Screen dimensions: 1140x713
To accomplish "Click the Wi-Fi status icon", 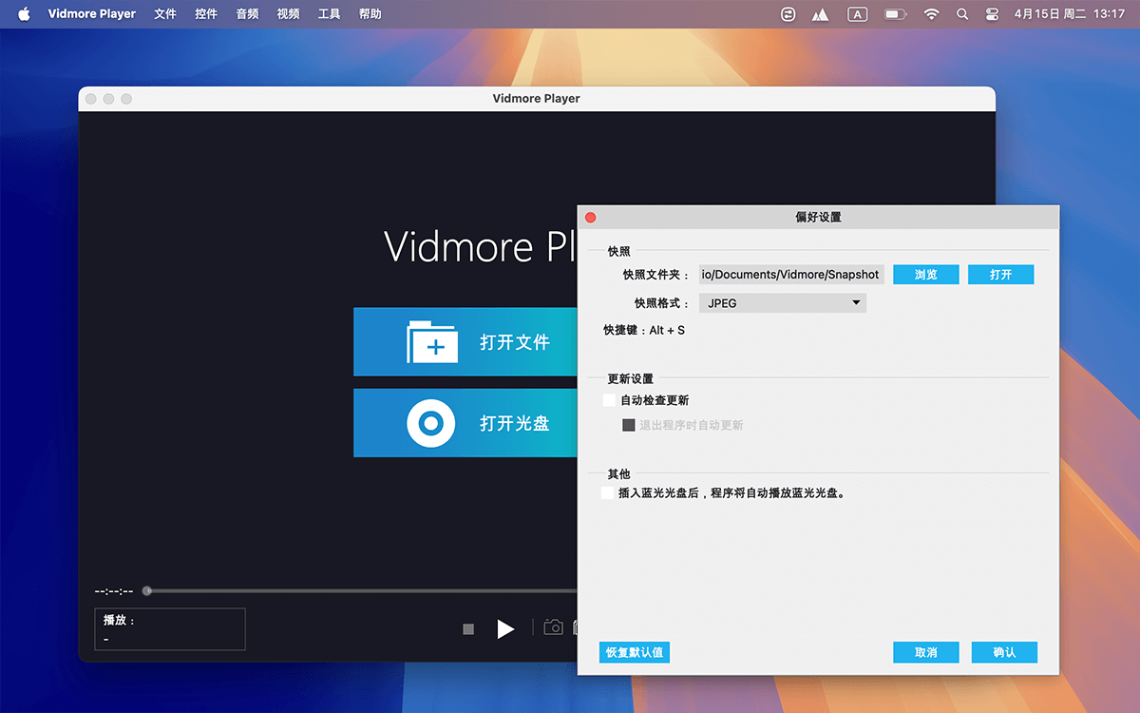I will [931, 14].
